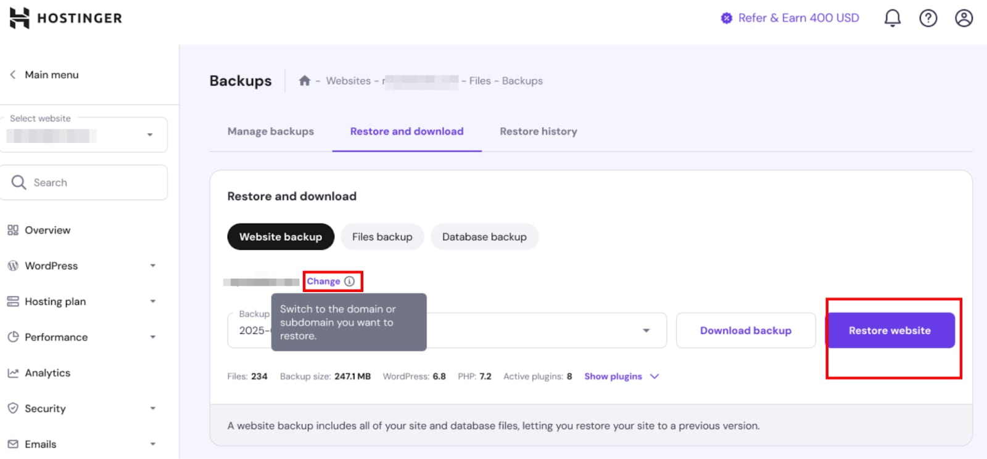Expand the WordPress sidebar section
The height and width of the screenshot is (459, 987).
152,266
